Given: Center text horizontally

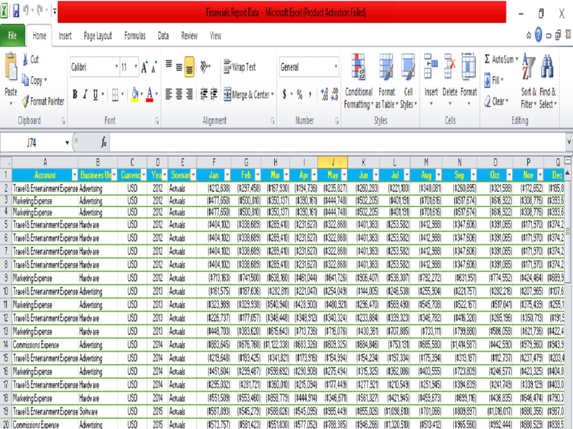Looking at the screenshot, I should click(179, 94).
